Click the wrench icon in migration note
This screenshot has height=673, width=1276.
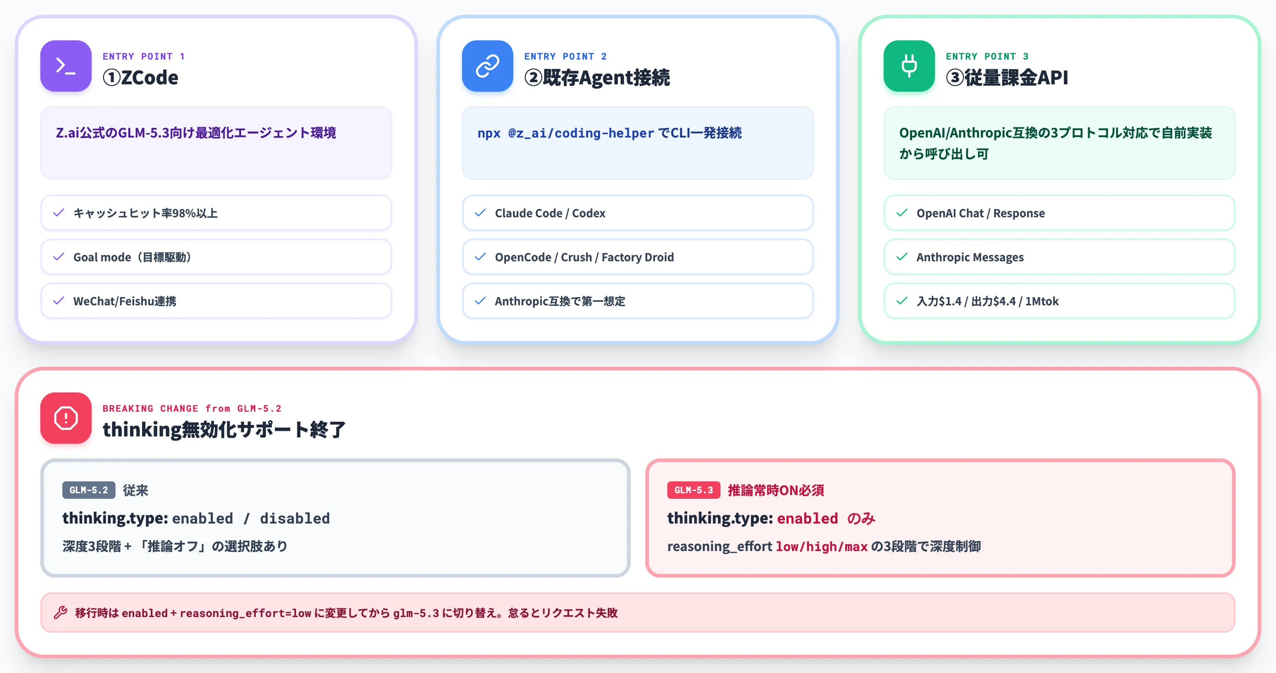pos(60,612)
